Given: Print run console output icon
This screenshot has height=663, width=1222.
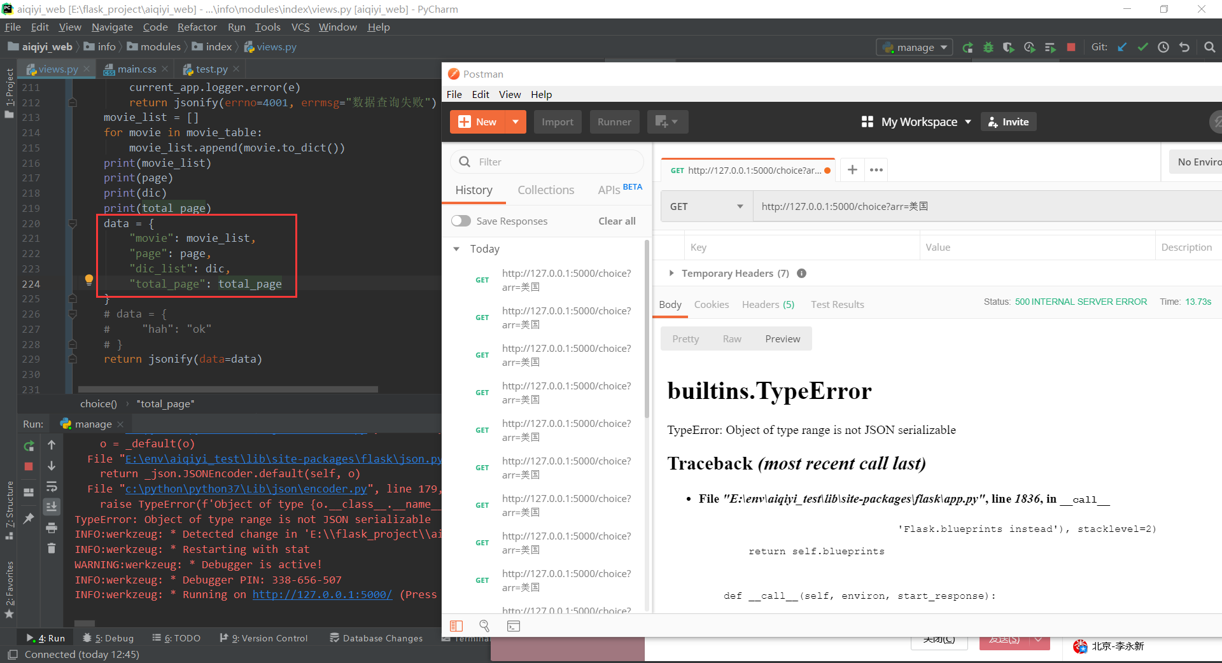Looking at the screenshot, I should [52, 527].
